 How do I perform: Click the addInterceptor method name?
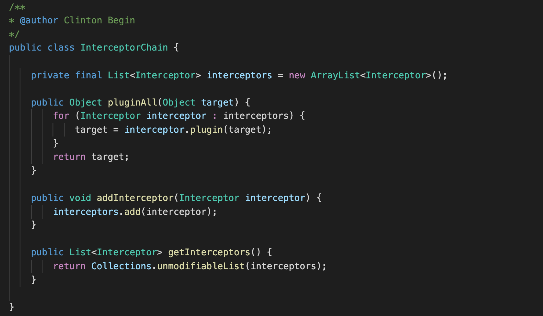(135, 198)
